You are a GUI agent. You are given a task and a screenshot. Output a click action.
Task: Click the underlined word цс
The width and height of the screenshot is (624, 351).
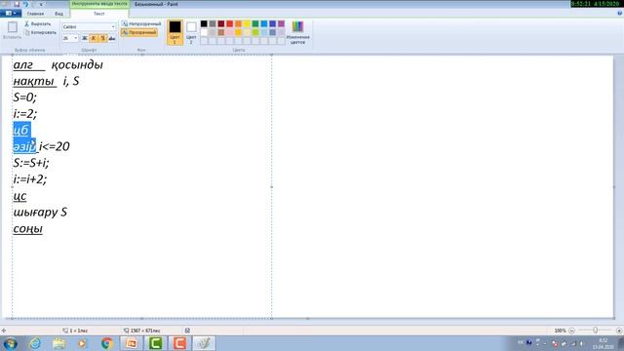19,196
